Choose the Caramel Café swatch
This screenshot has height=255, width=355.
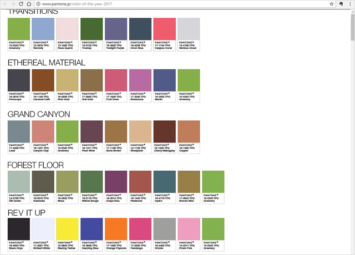pyautogui.click(x=43, y=80)
